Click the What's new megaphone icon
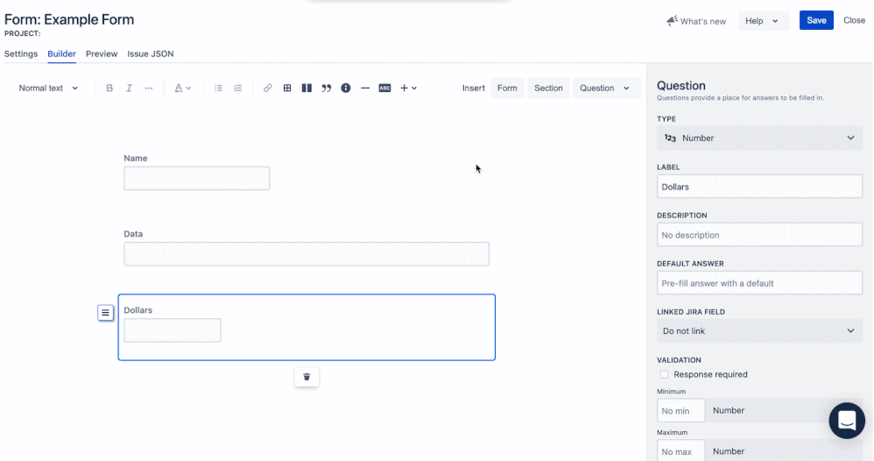The height and width of the screenshot is (461, 874). point(673,21)
